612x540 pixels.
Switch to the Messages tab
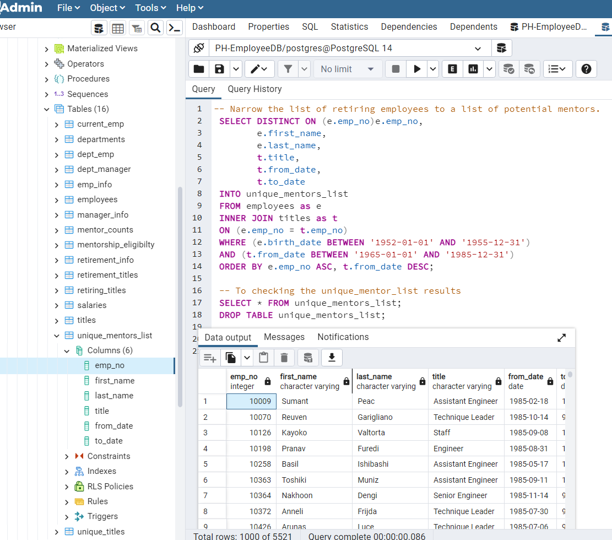(284, 337)
